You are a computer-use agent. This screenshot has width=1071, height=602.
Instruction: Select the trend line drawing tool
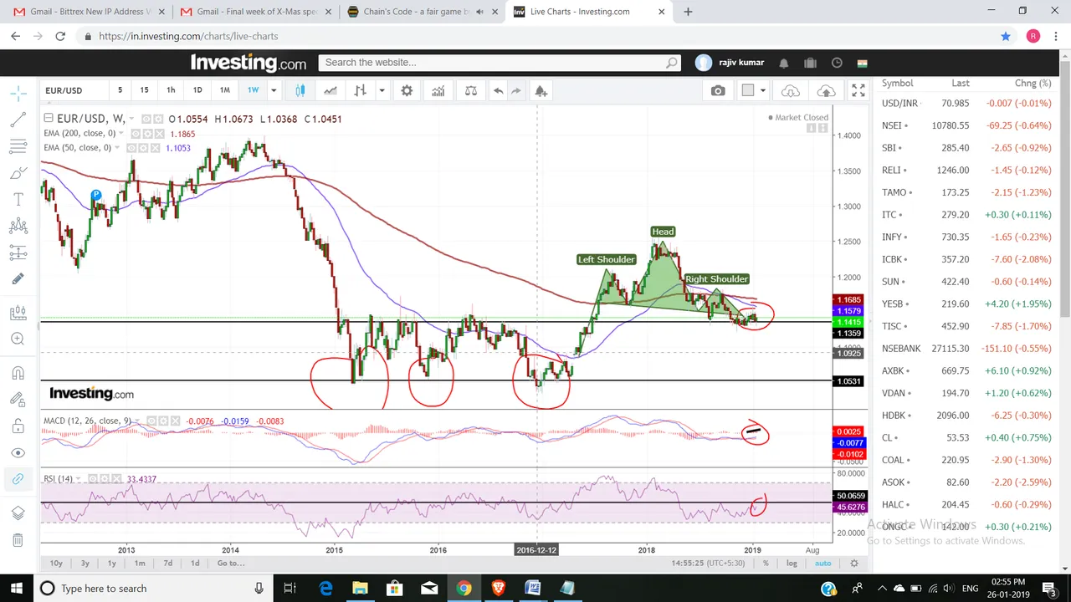pos(18,120)
